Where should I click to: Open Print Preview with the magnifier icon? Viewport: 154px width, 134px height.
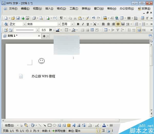coord(41,18)
